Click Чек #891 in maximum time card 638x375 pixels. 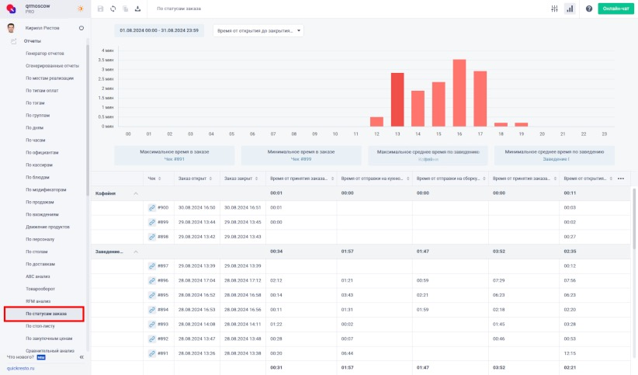(174, 159)
